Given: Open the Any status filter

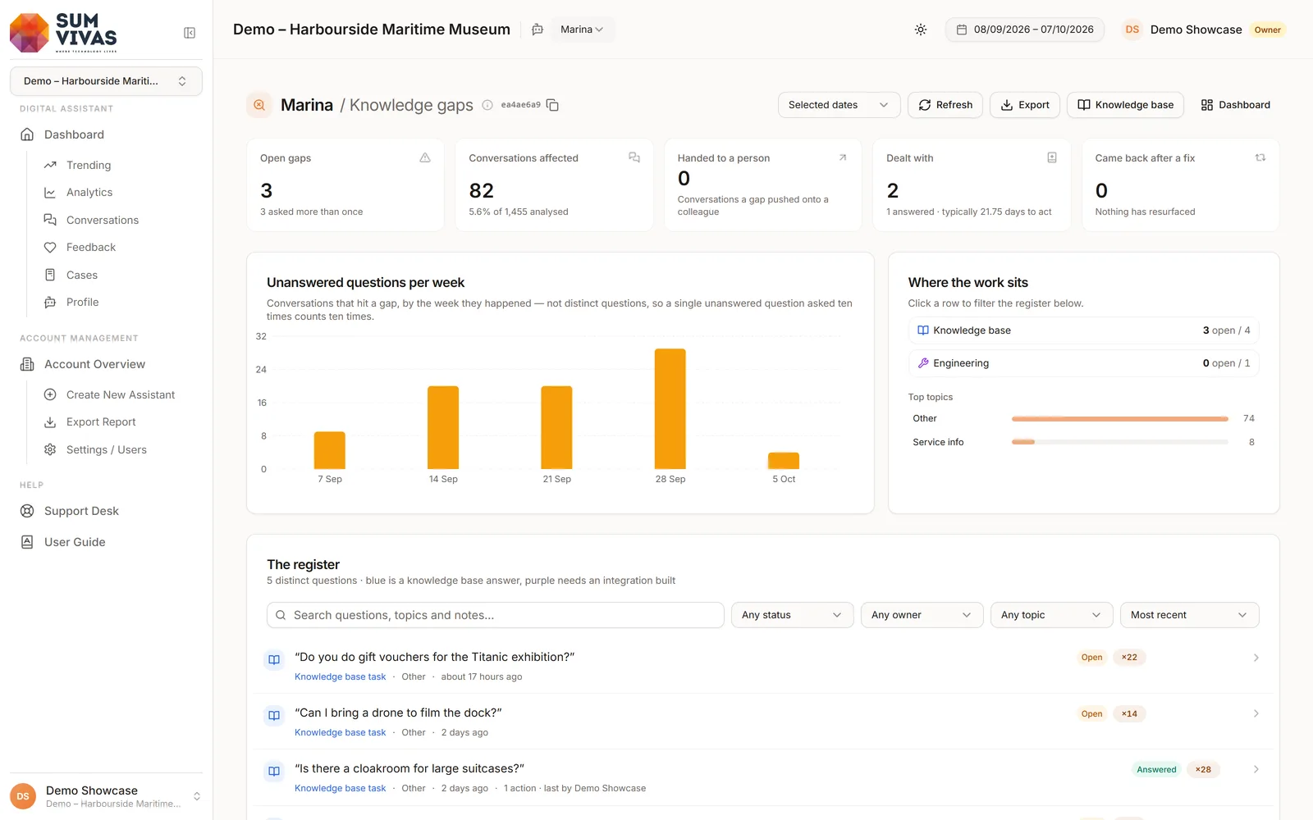Looking at the screenshot, I should click(x=792, y=615).
